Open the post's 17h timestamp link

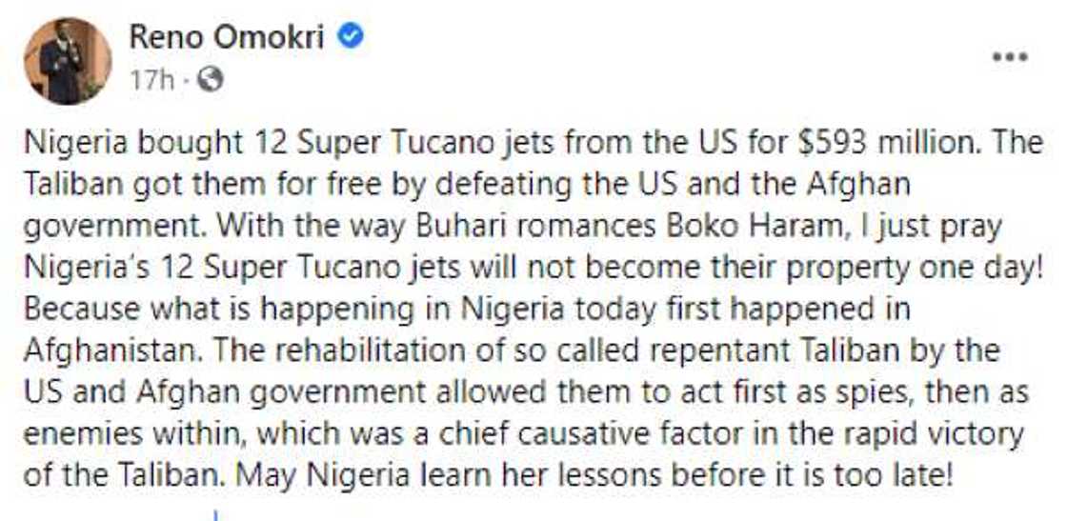151,81
